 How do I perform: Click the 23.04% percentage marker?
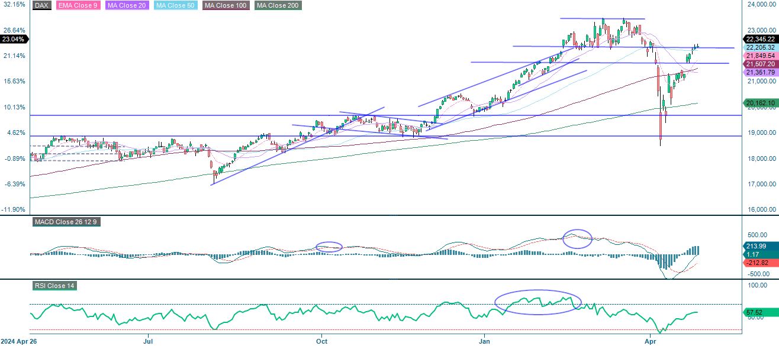[14, 38]
